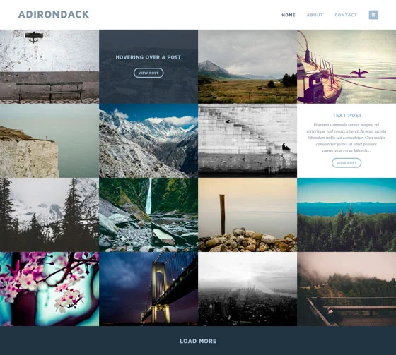Navigate to the Contact page
Image resolution: width=396 pixels, height=355 pixels.
click(346, 15)
